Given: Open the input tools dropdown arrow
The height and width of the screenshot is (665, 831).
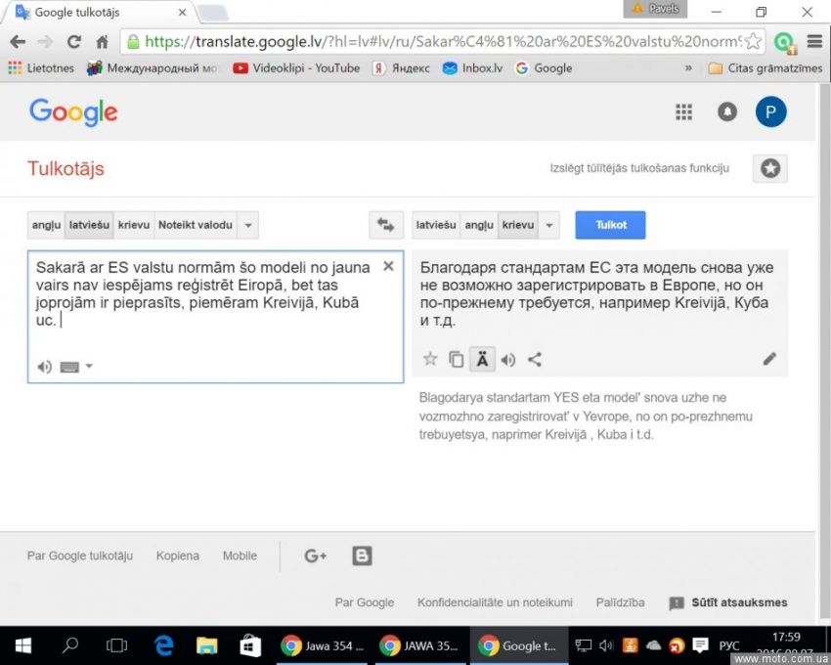Looking at the screenshot, I should [x=89, y=366].
